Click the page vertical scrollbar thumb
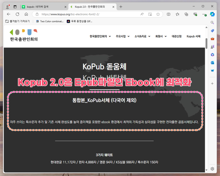The width and height of the screenshot is (220, 176). pos(207,43)
